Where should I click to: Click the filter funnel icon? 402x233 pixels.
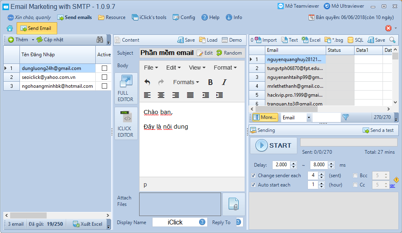click(x=346, y=117)
